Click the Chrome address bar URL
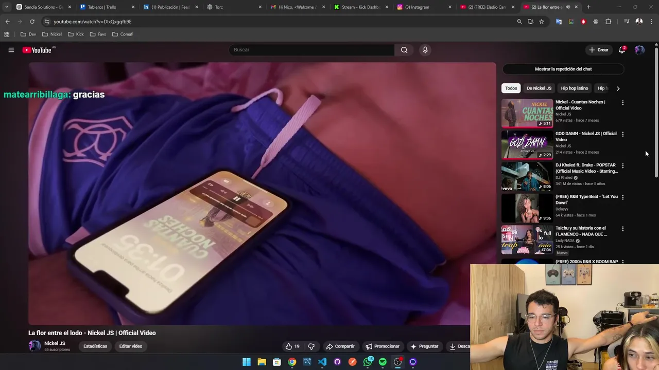The image size is (659, 370). pos(92,22)
